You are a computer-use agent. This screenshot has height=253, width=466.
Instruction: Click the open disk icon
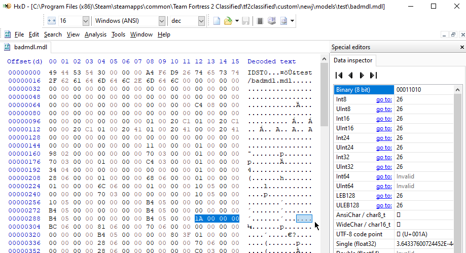coord(272,21)
